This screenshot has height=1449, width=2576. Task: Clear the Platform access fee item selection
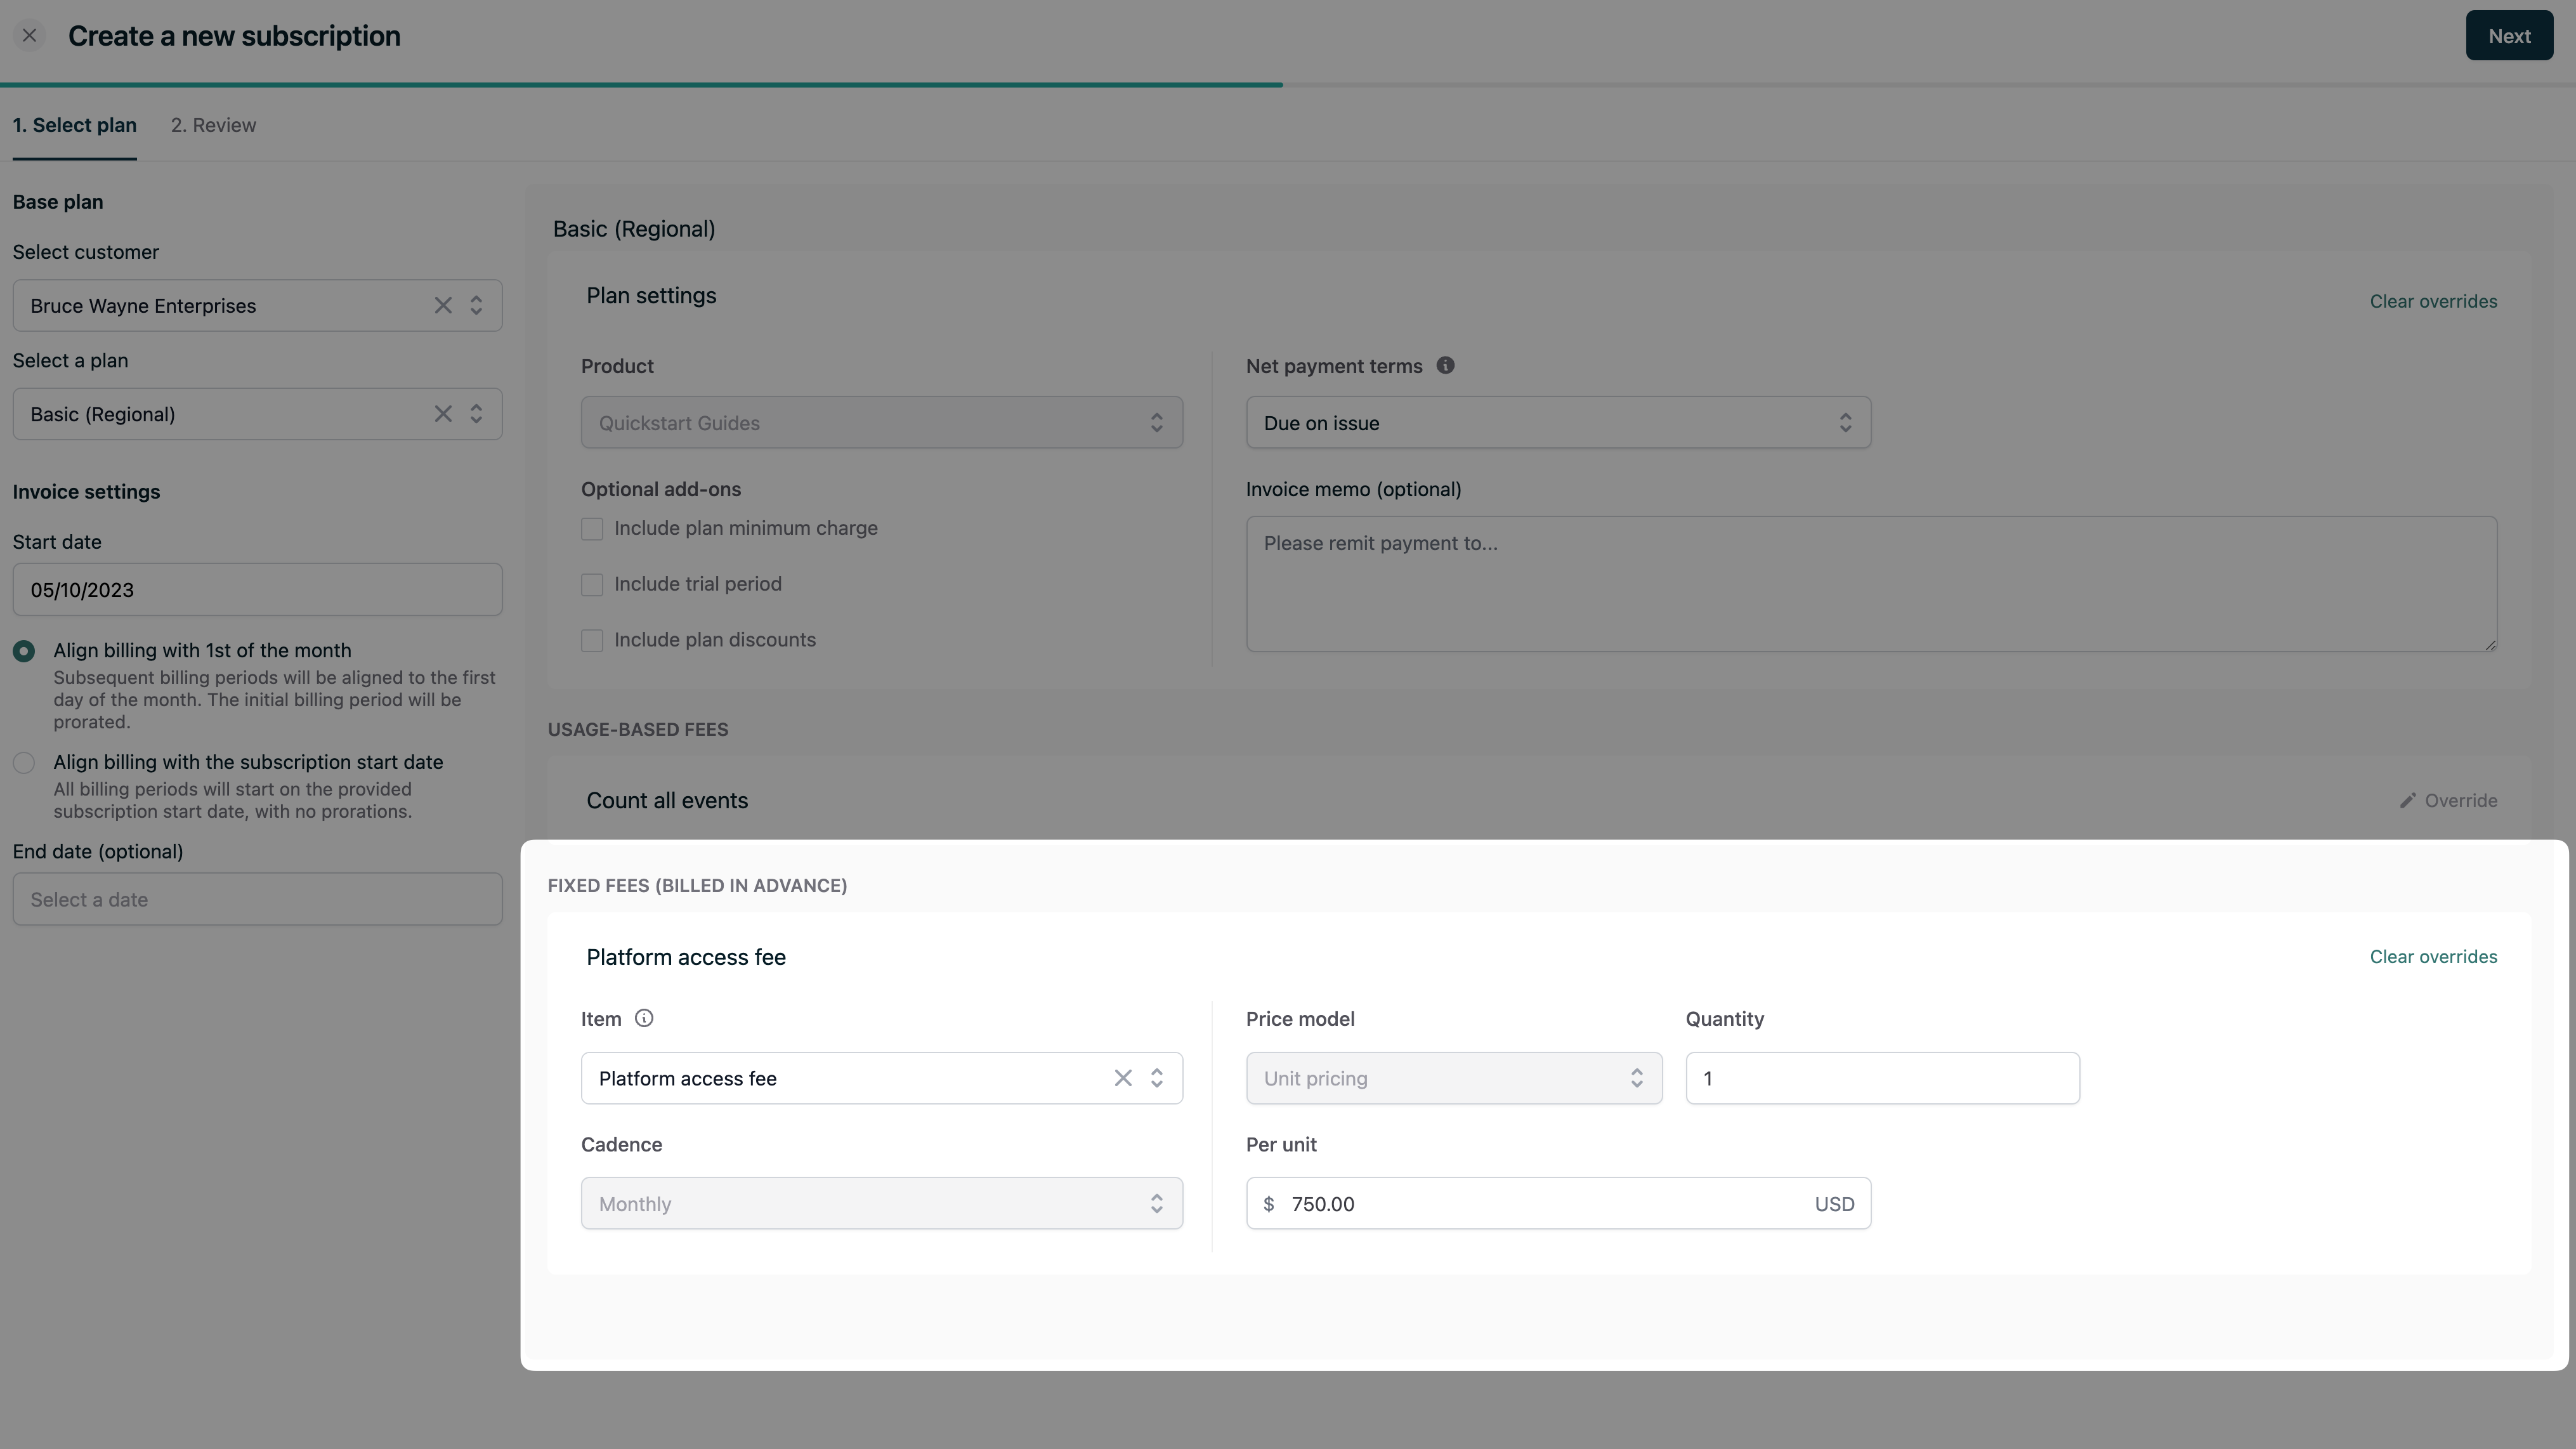click(1123, 1078)
